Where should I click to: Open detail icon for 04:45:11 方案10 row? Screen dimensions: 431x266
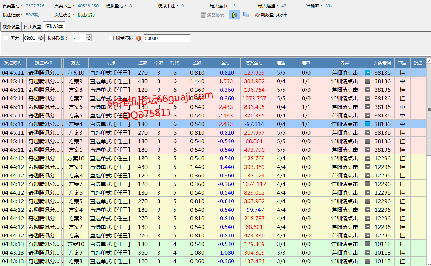click(x=367, y=72)
